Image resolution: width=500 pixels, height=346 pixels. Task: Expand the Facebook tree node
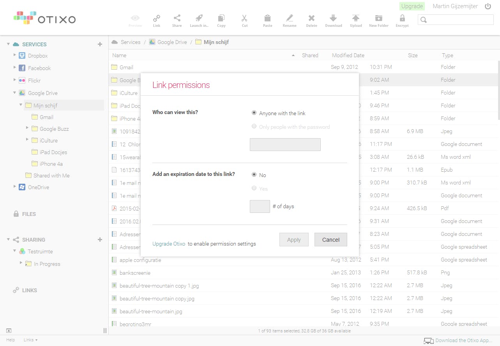coord(15,68)
